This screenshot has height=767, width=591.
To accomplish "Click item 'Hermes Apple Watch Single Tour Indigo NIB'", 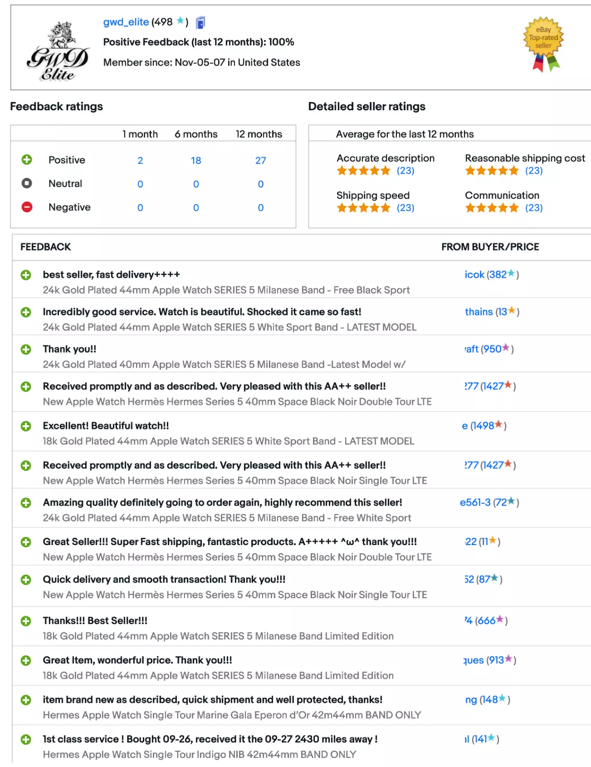I will pos(199,754).
